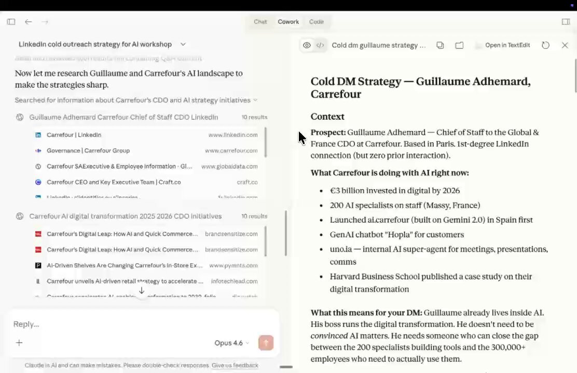Click the folder icon in document toolbar
This screenshot has width=577, height=373.
[459, 45]
